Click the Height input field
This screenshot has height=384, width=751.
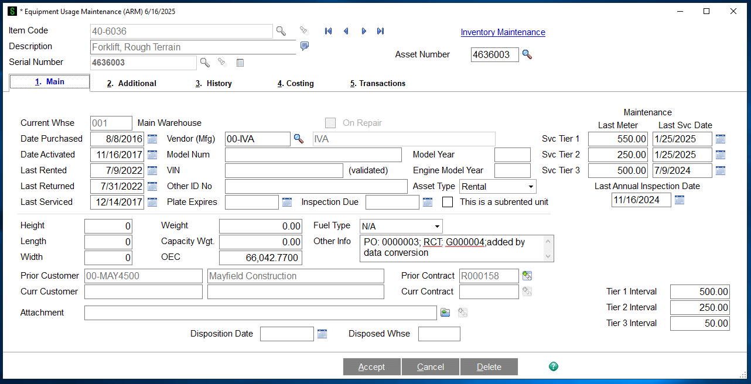(x=108, y=226)
